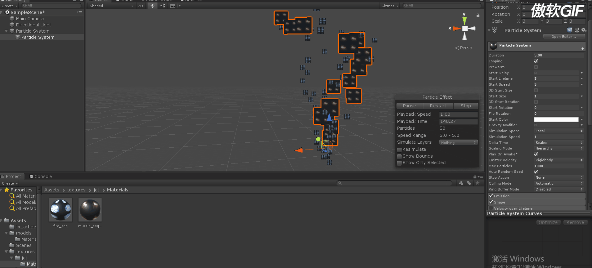Toggle the Play On Awake checkbox
The image size is (592, 268).
(536, 154)
